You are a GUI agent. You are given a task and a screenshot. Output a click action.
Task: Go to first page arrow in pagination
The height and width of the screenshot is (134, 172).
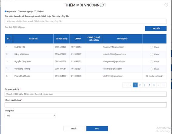(125, 85)
